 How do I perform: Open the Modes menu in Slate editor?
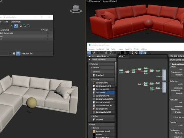coord(91,49)
